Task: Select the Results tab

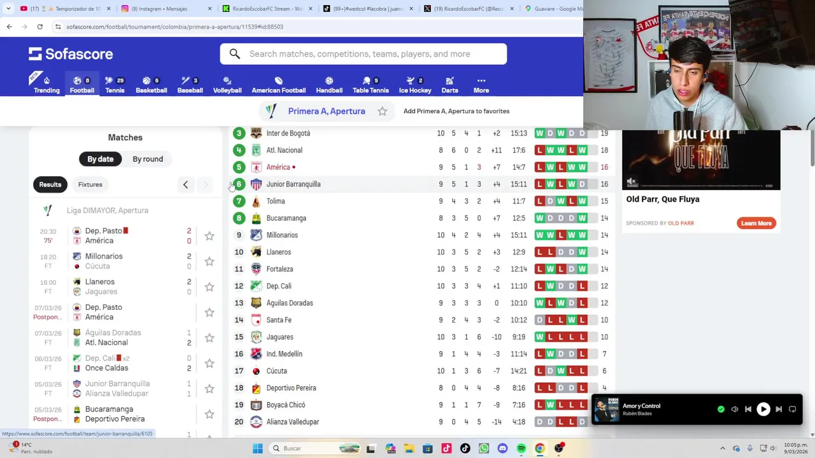Action: tap(50, 184)
